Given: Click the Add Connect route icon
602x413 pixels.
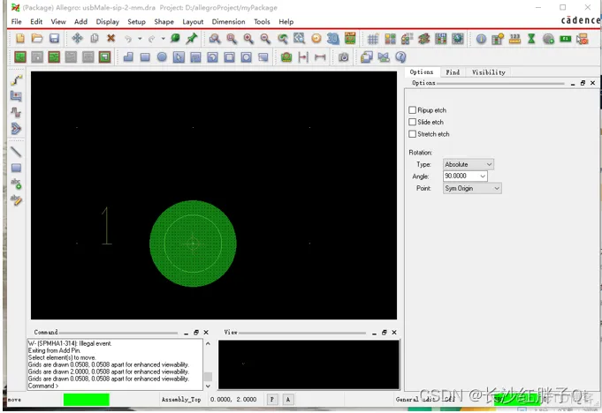Looking at the screenshot, I should coord(16,80).
